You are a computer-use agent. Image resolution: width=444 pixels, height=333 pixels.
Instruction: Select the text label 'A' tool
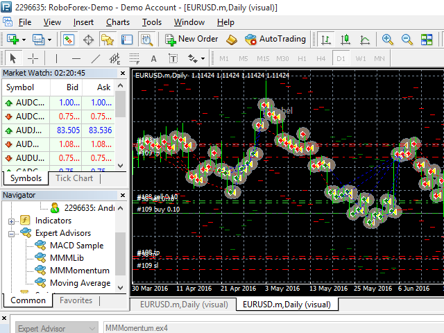tap(153, 58)
